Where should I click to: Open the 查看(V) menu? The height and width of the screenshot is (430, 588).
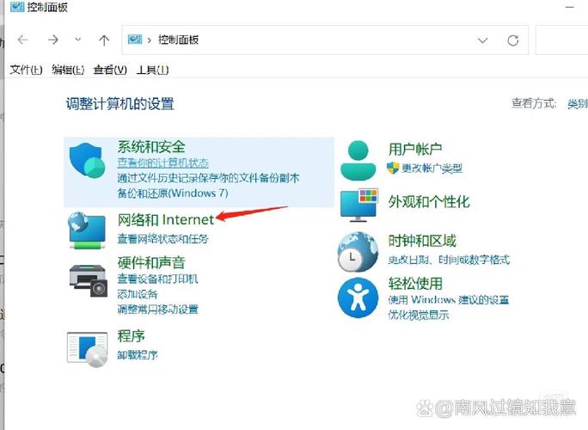pyautogui.click(x=110, y=70)
